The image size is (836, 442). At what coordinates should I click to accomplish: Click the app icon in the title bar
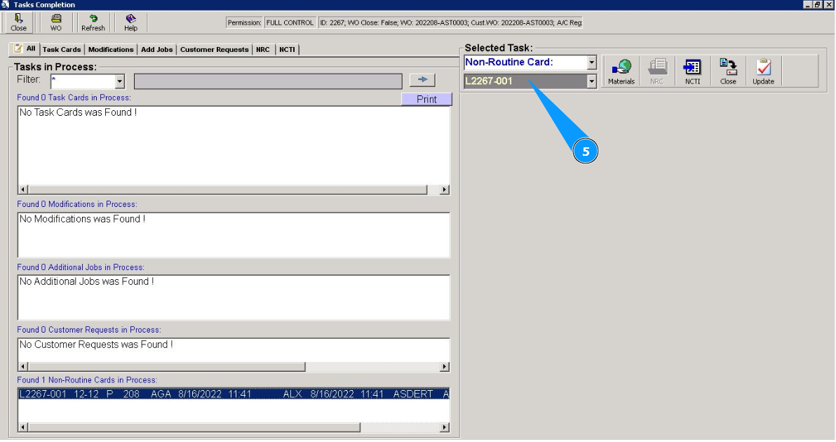[x=5, y=4]
